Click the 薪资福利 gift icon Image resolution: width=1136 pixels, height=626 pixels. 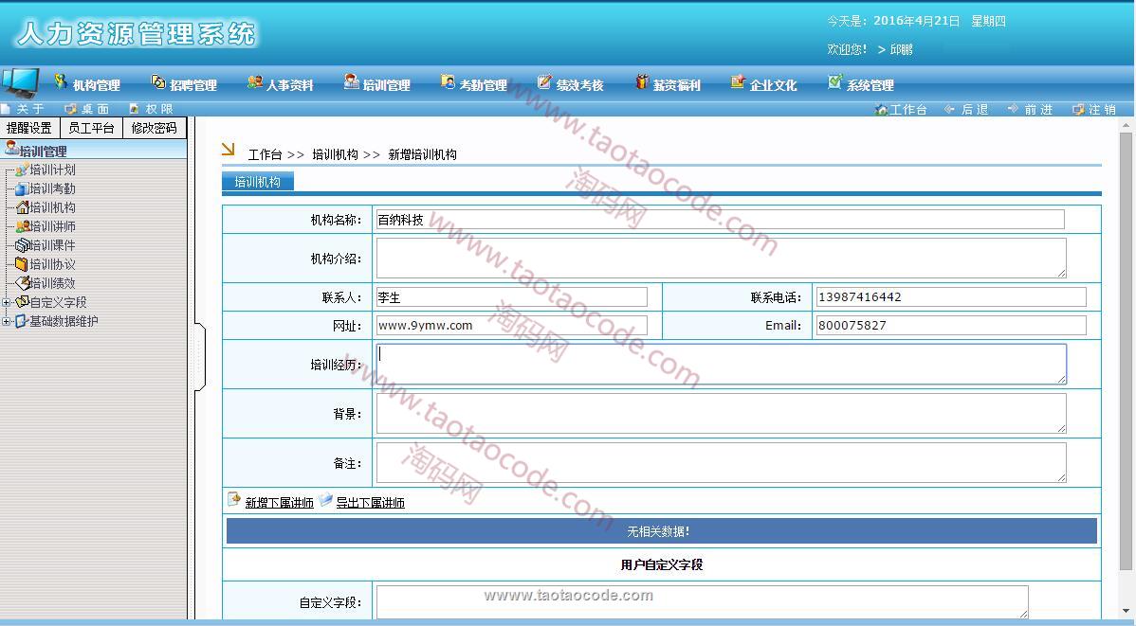(x=641, y=81)
